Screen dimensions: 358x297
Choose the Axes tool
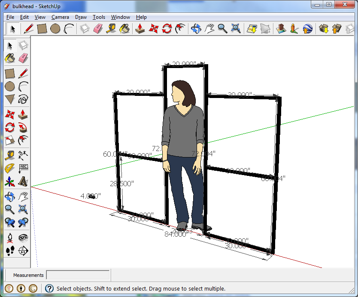click(10, 182)
